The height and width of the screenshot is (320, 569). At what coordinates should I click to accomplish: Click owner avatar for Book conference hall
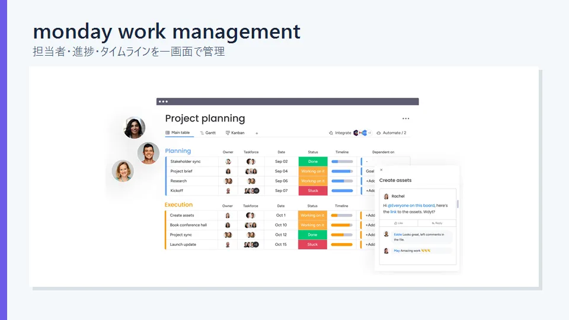tap(228, 225)
